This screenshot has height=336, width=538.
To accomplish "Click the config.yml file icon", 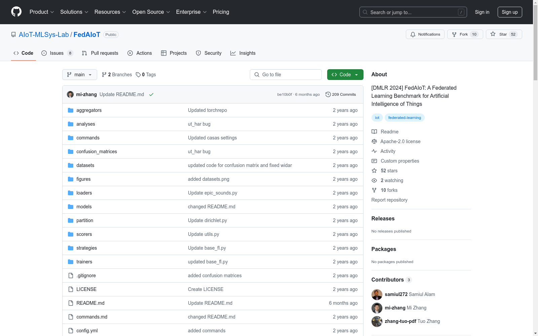I will pos(71,331).
